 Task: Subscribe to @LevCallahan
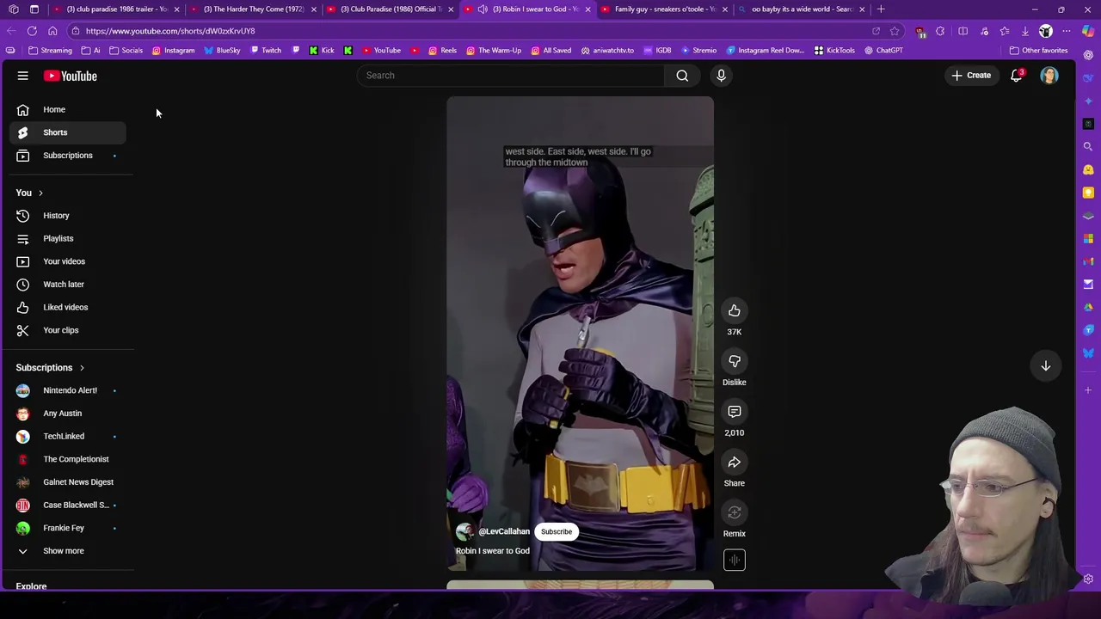(557, 532)
